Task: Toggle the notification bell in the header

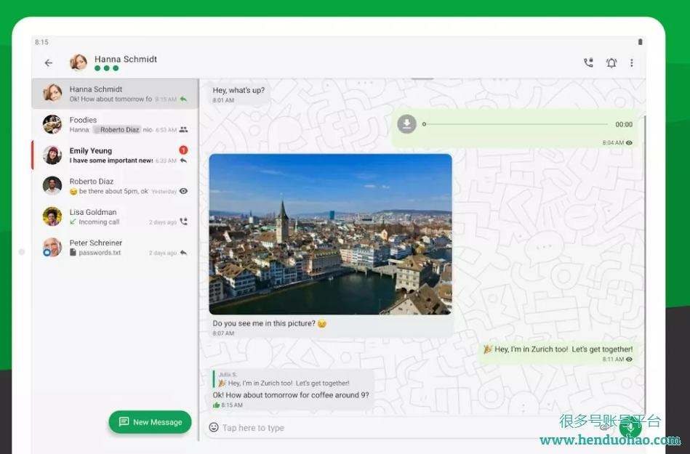Action: click(611, 63)
